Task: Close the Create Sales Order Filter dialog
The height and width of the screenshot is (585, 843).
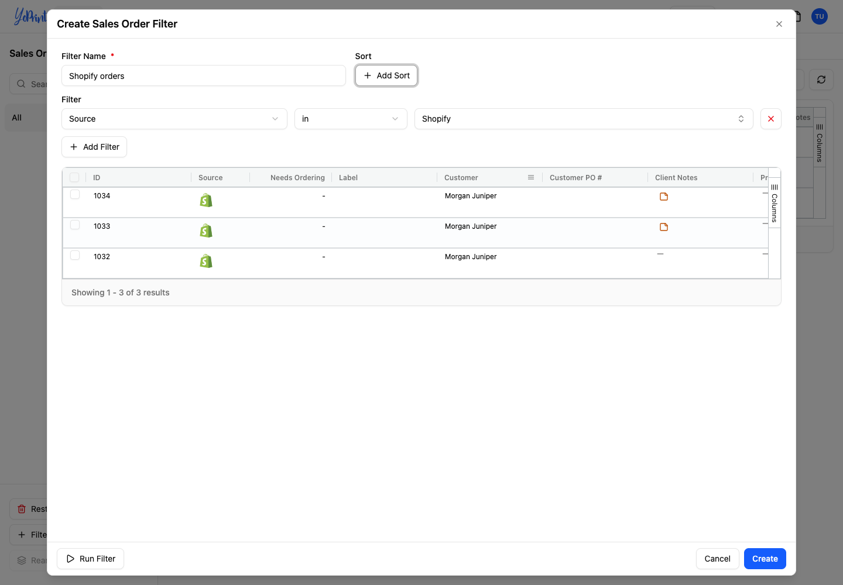Action: (779, 24)
